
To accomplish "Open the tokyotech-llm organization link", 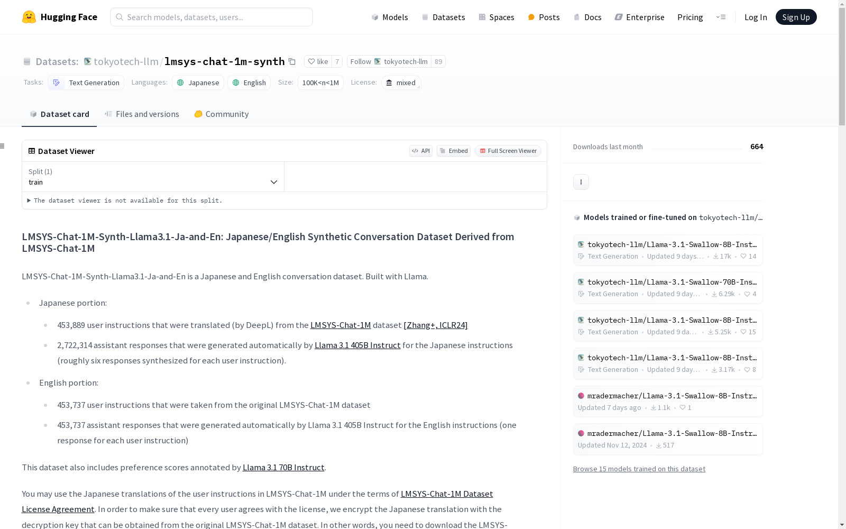I will tap(126, 61).
